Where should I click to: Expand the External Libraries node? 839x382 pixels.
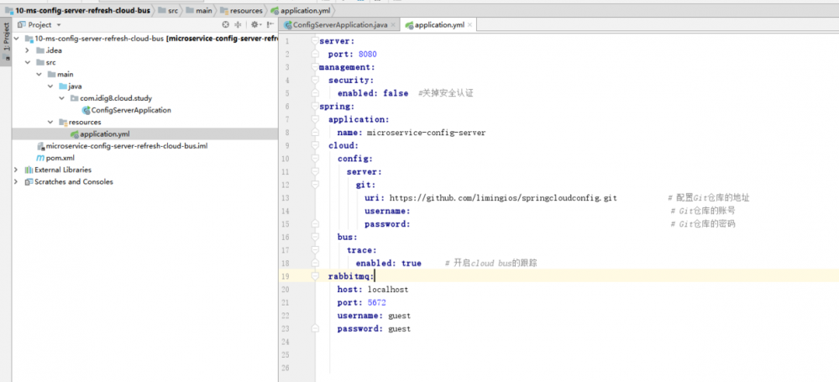coord(16,170)
